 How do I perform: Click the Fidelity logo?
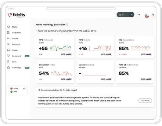(x=17, y=15)
